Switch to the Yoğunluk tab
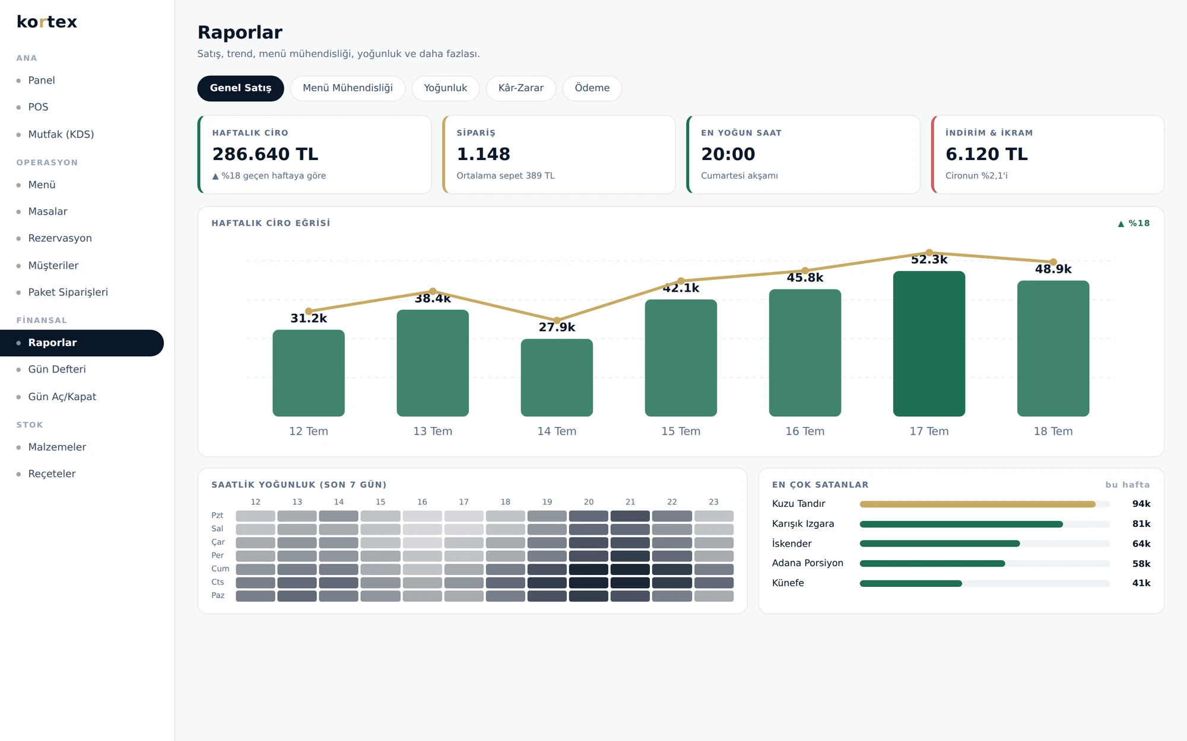Viewport: 1187px width, 741px height. pyautogui.click(x=445, y=88)
